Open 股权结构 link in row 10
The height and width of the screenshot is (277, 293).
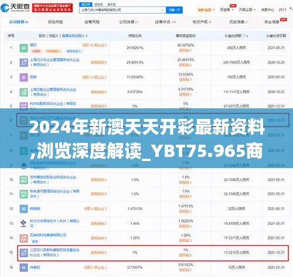pos(99,180)
